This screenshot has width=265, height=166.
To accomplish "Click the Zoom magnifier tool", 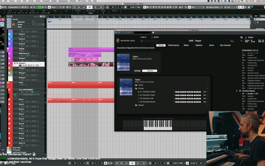I will (165, 7).
